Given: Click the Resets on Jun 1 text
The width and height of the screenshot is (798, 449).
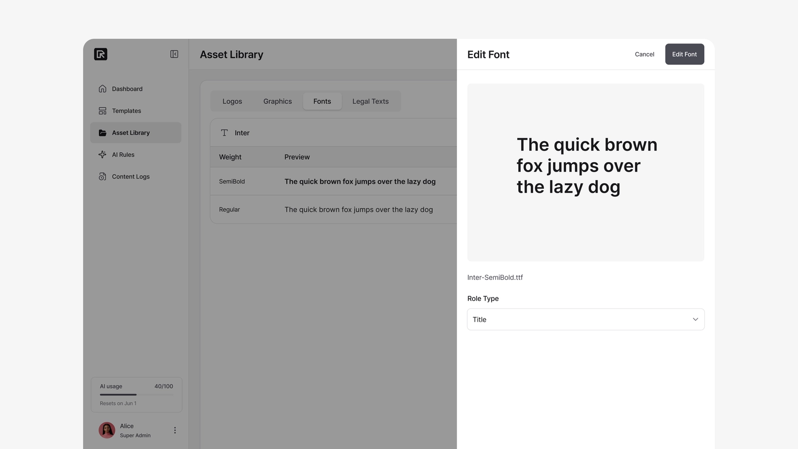Looking at the screenshot, I should [x=118, y=403].
